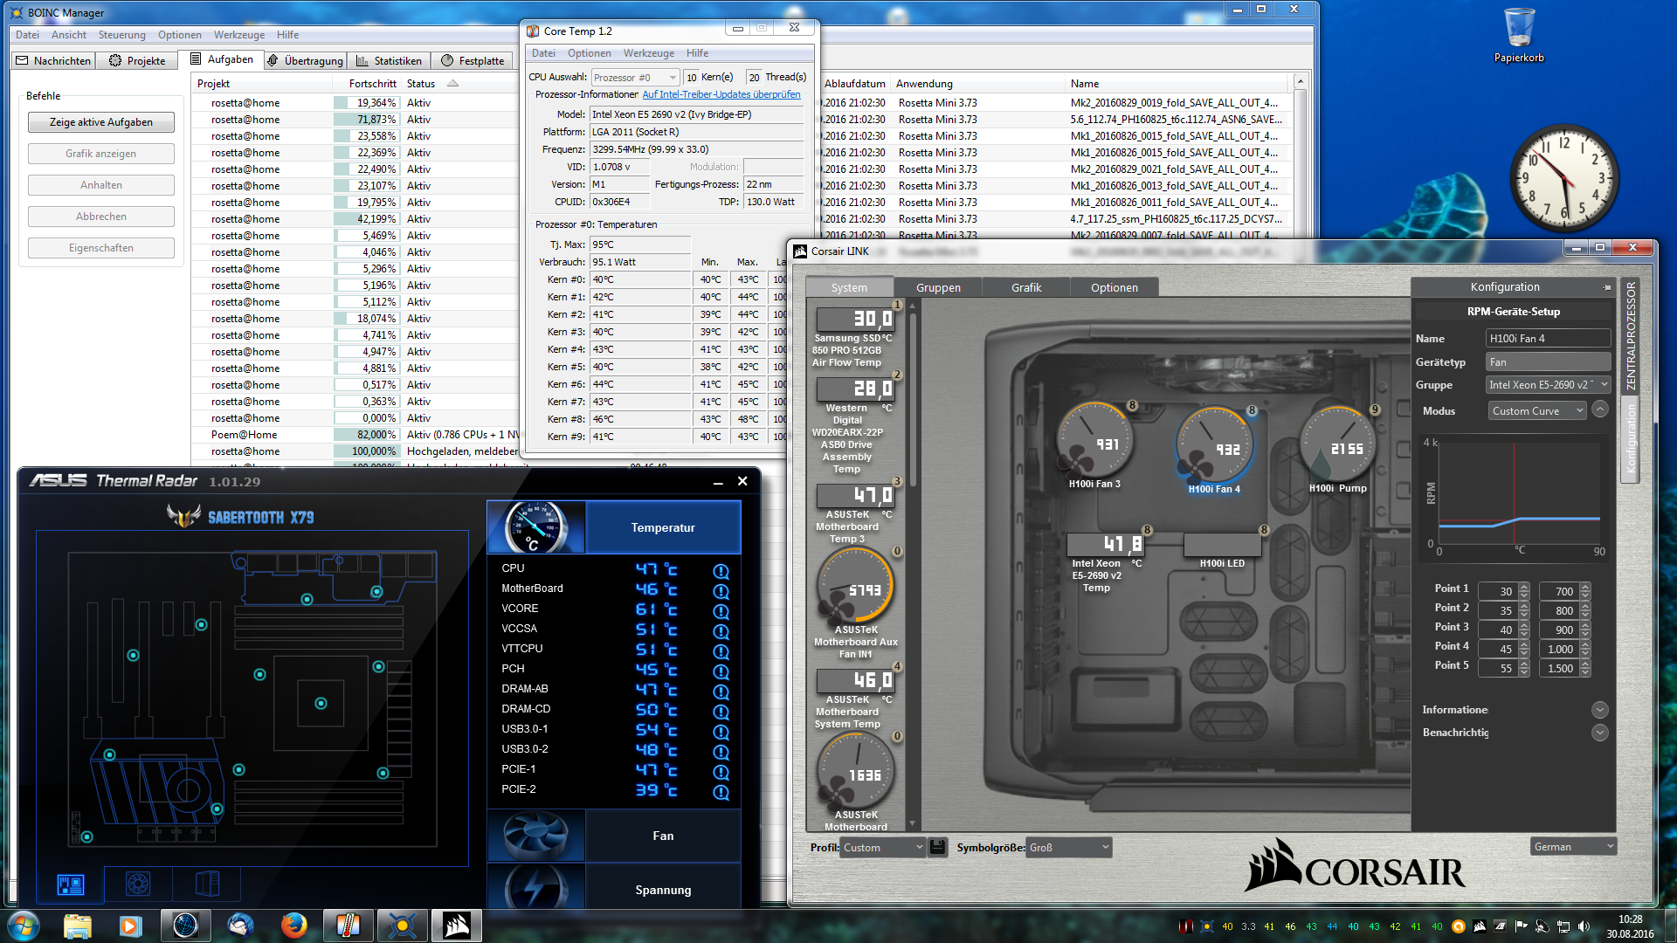This screenshot has width=1677, height=943.
Task: Click the volume icon in system tray
Action: 1584,926
